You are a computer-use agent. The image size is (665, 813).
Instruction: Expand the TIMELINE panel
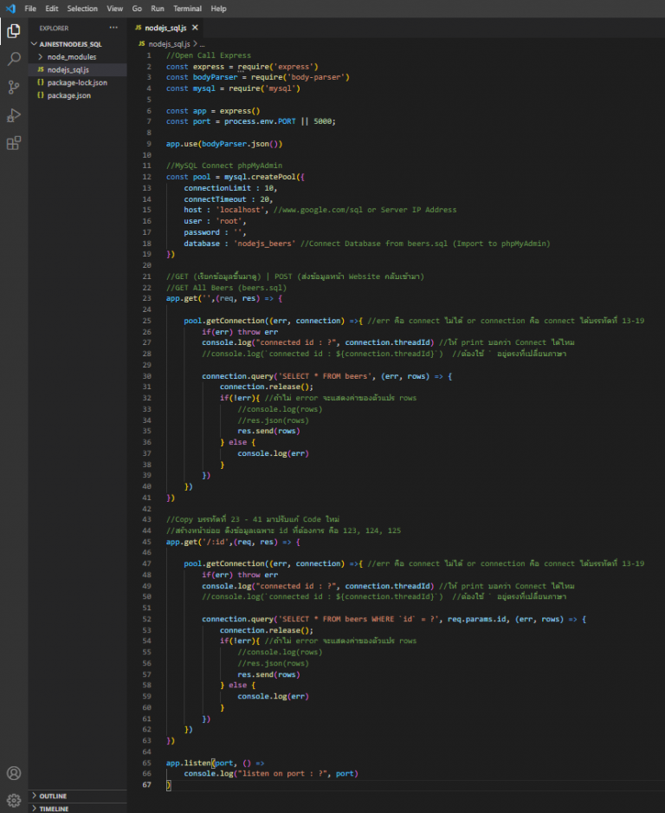click(55, 808)
